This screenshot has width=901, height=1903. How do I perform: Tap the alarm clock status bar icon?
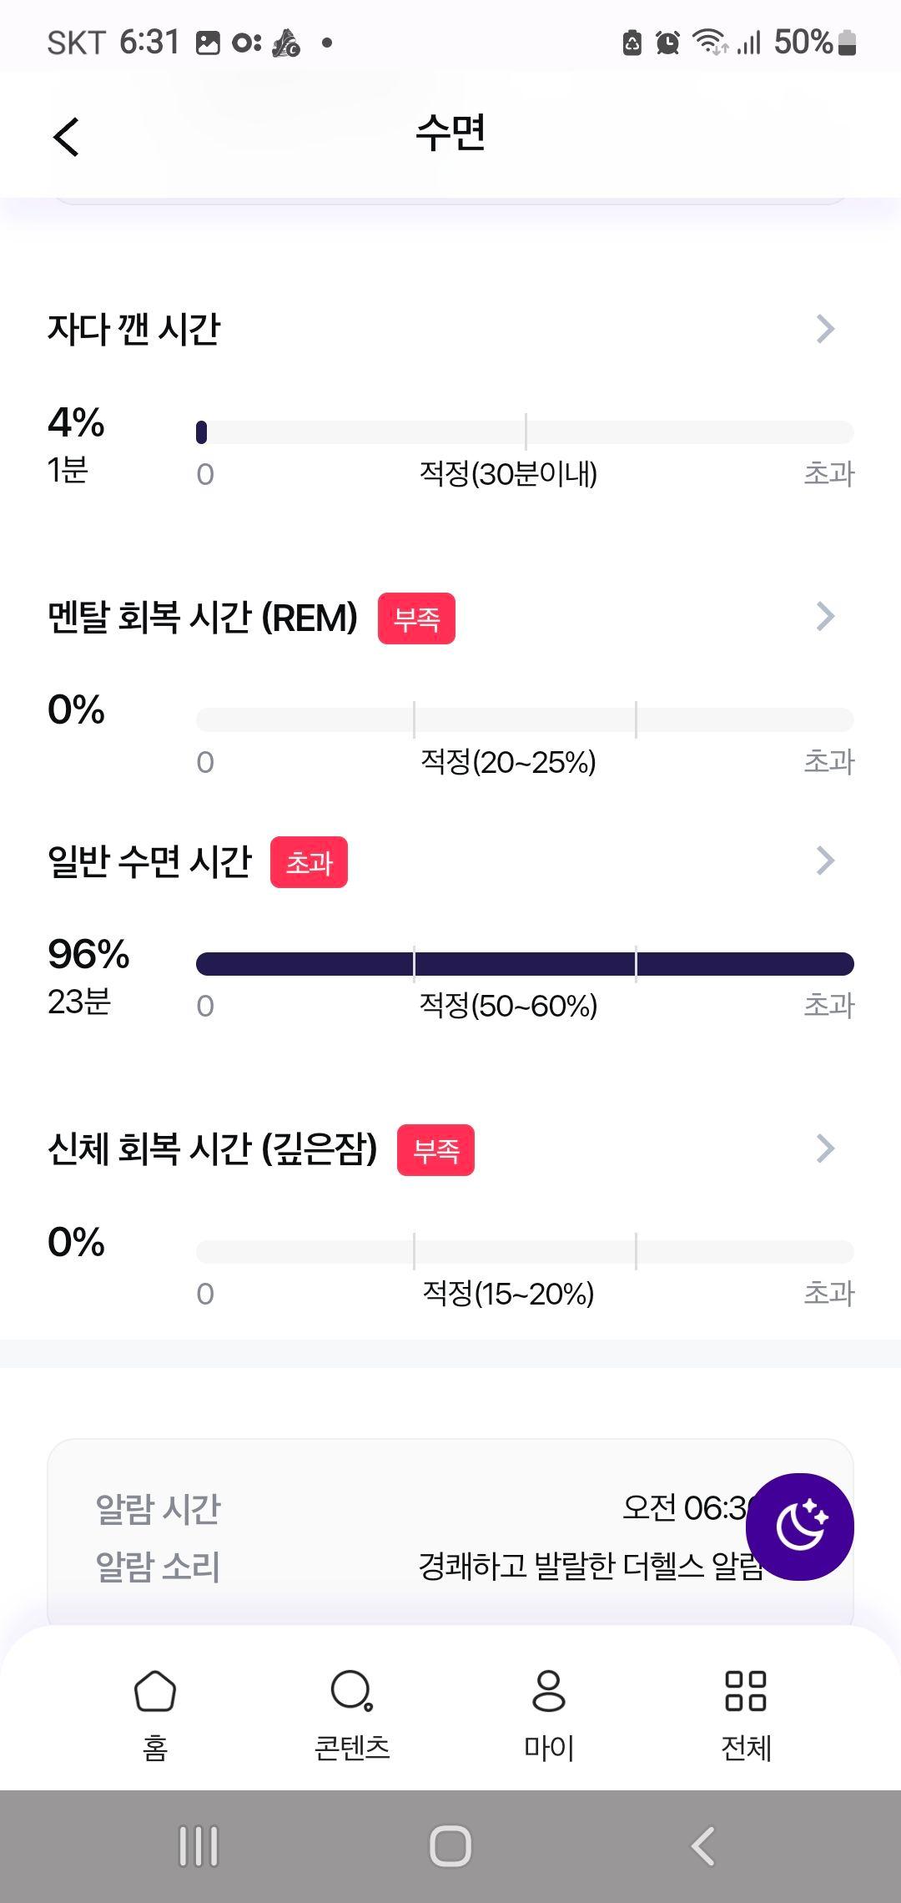(667, 42)
